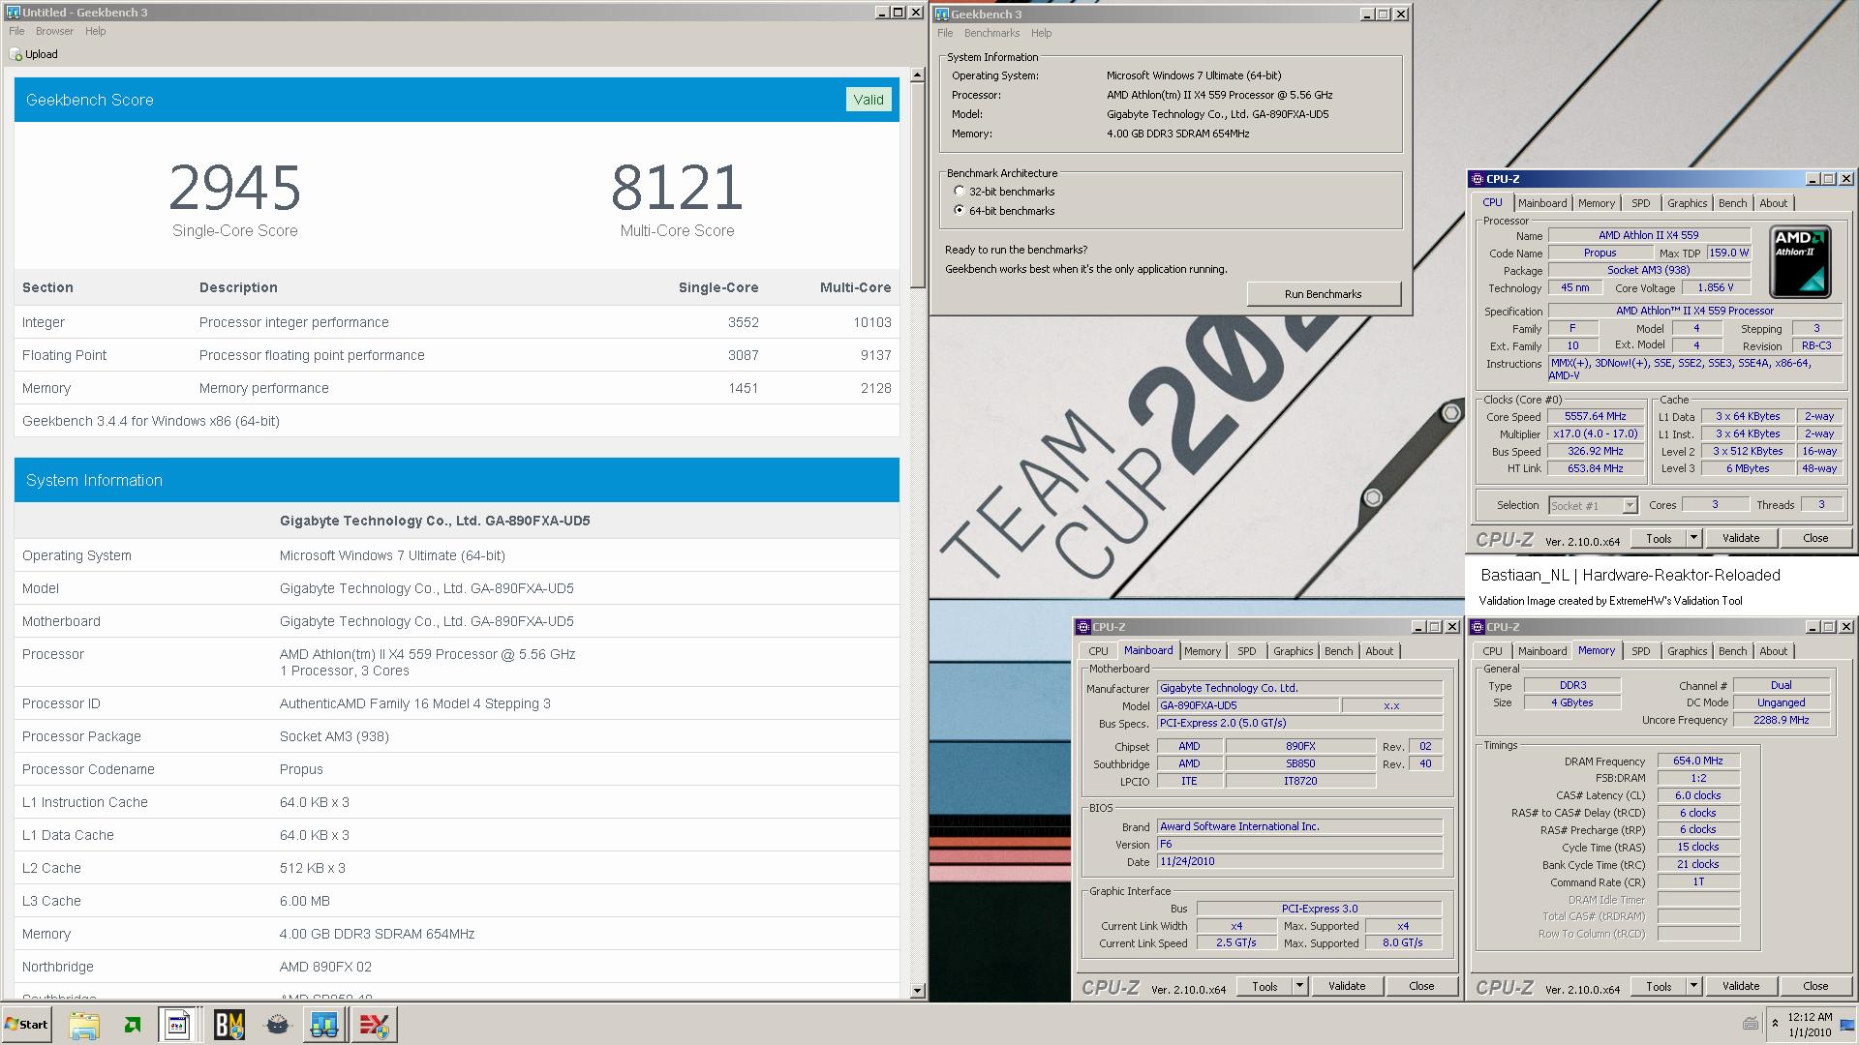The image size is (1859, 1045).
Task: Click the Geekbench glasses taskbar icon
Action: [x=324, y=1025]
